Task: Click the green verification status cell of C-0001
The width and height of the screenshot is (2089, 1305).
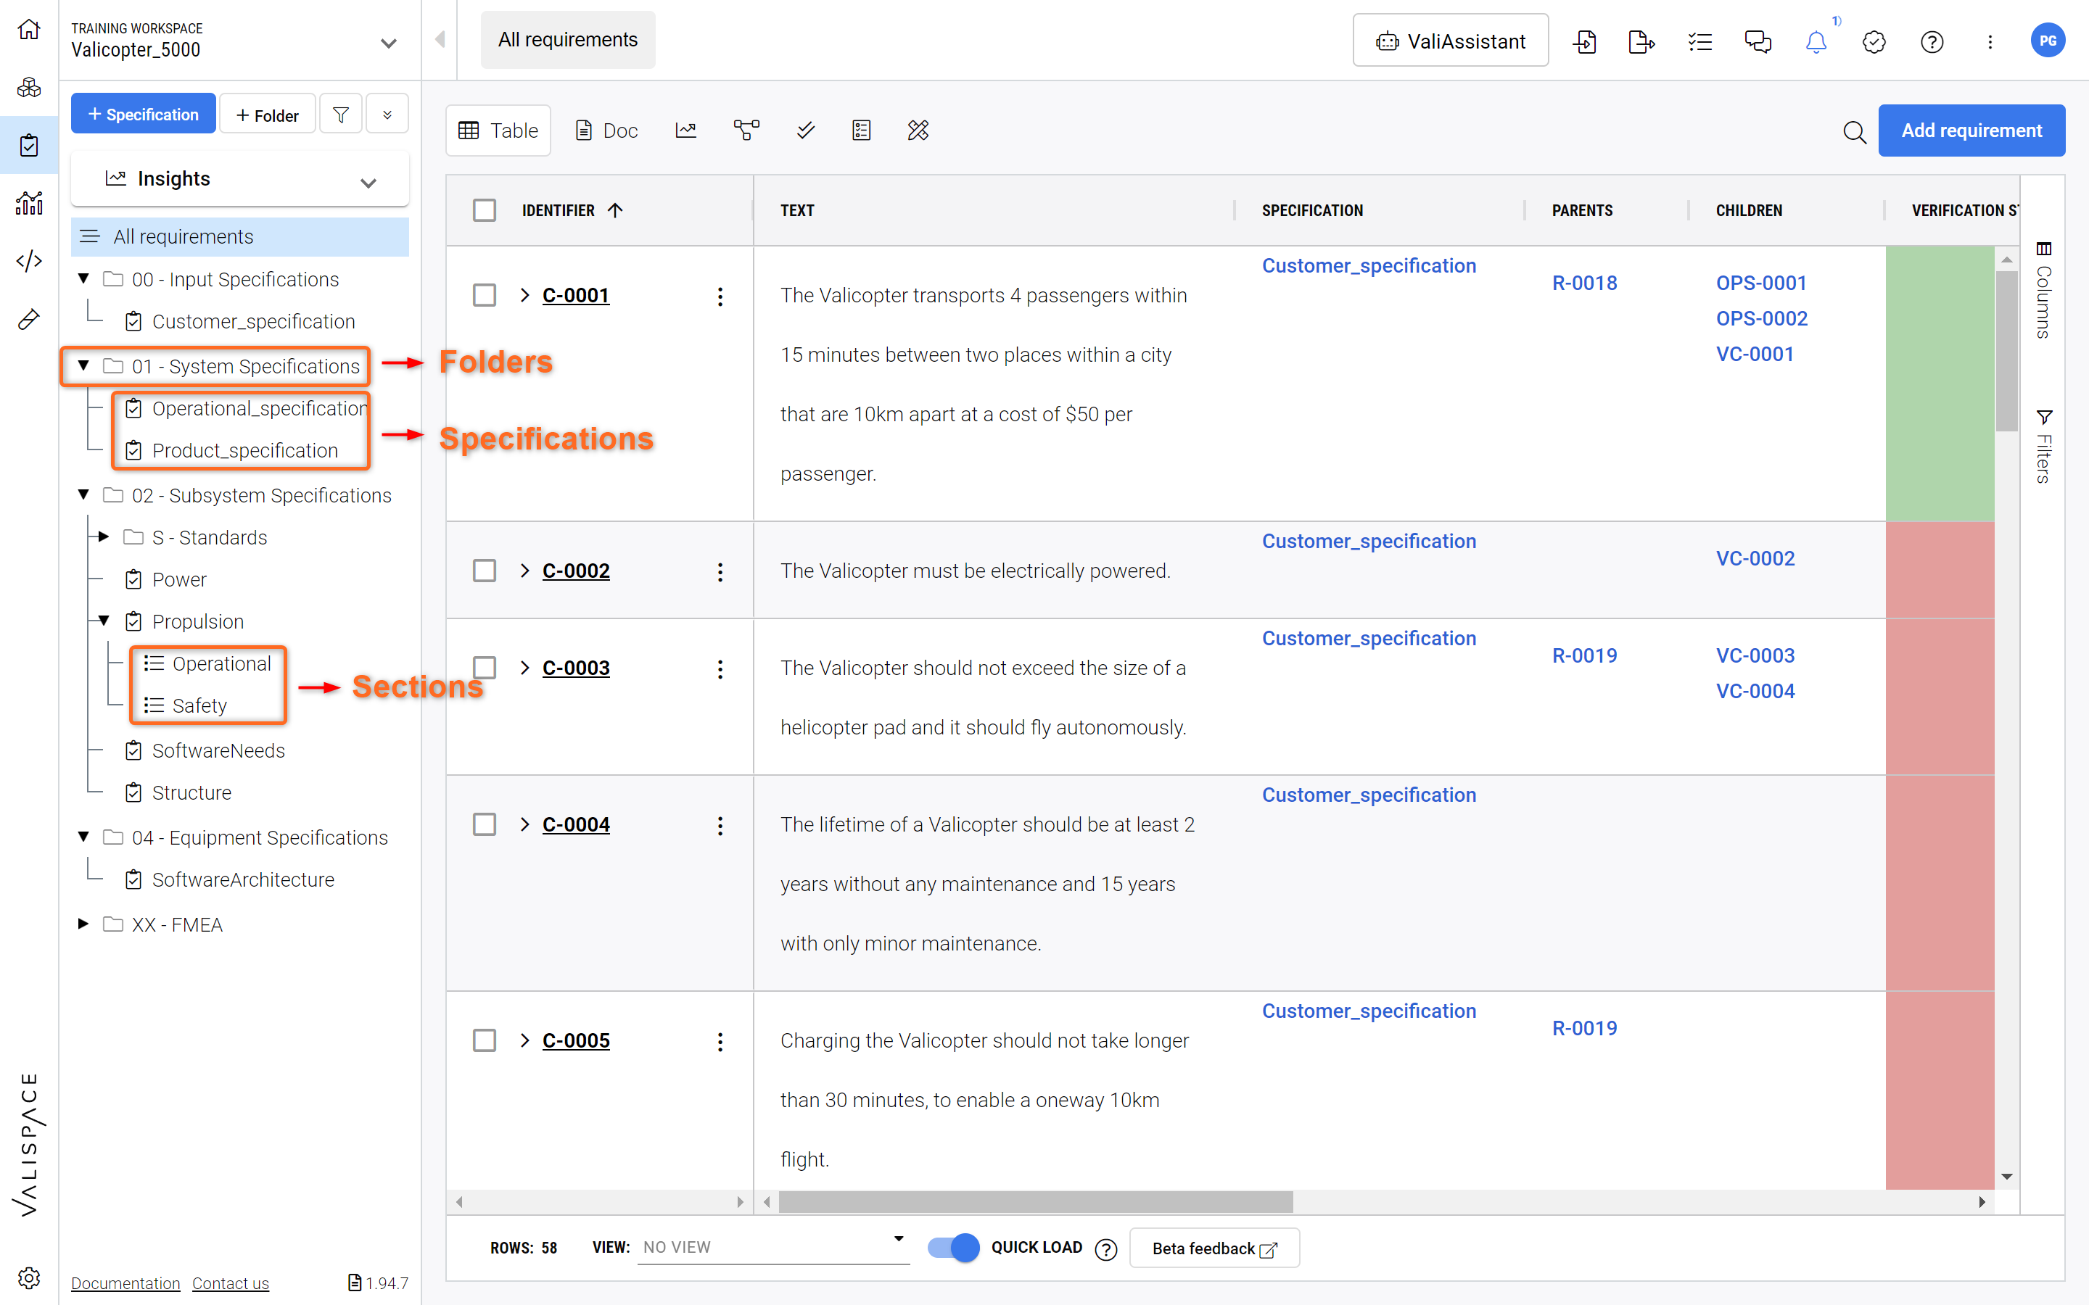Action: point(1940,384)
